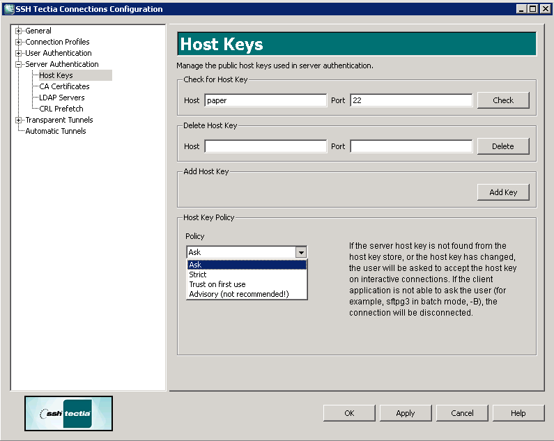Expand User Authentication node
This screenshot has height=441, width=554.
18,54
